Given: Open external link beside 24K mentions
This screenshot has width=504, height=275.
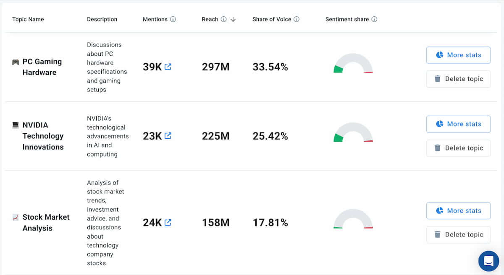Looking at the screenshot, I should [168, 222].
